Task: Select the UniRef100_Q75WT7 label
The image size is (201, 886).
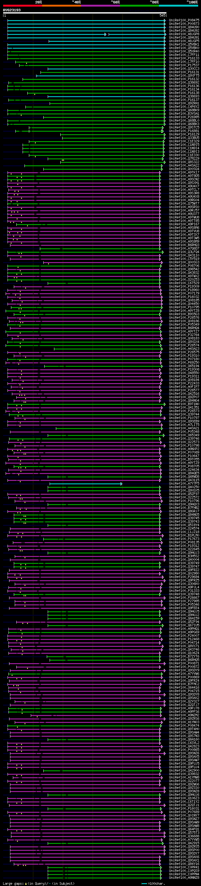Action: pos(184,203)
